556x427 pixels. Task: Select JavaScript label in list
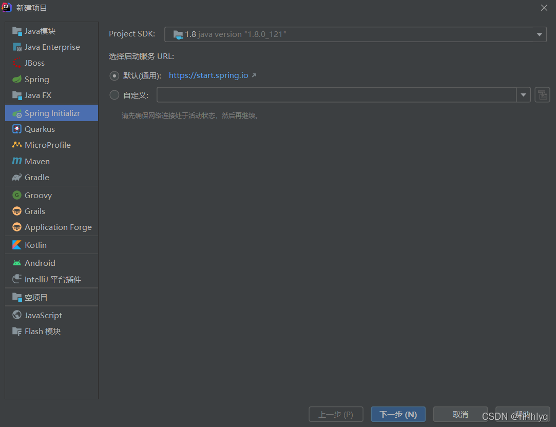pos(43,316)
